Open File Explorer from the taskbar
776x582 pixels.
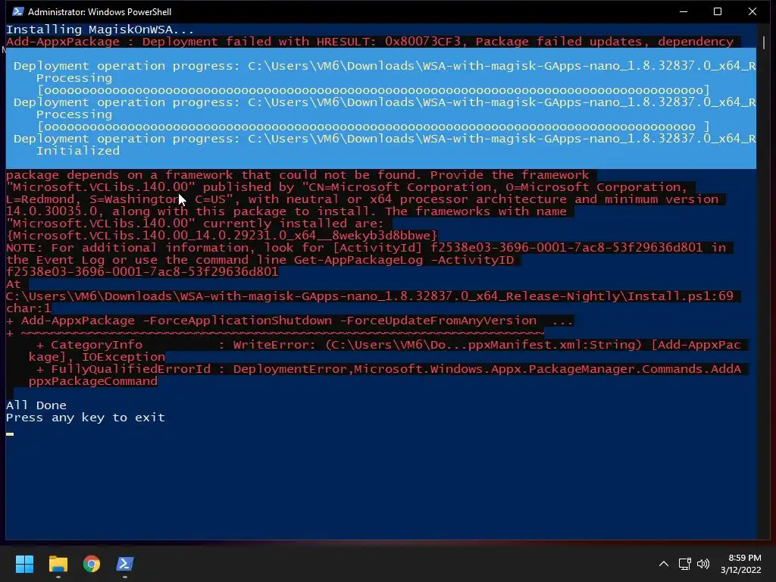[58, 564]
